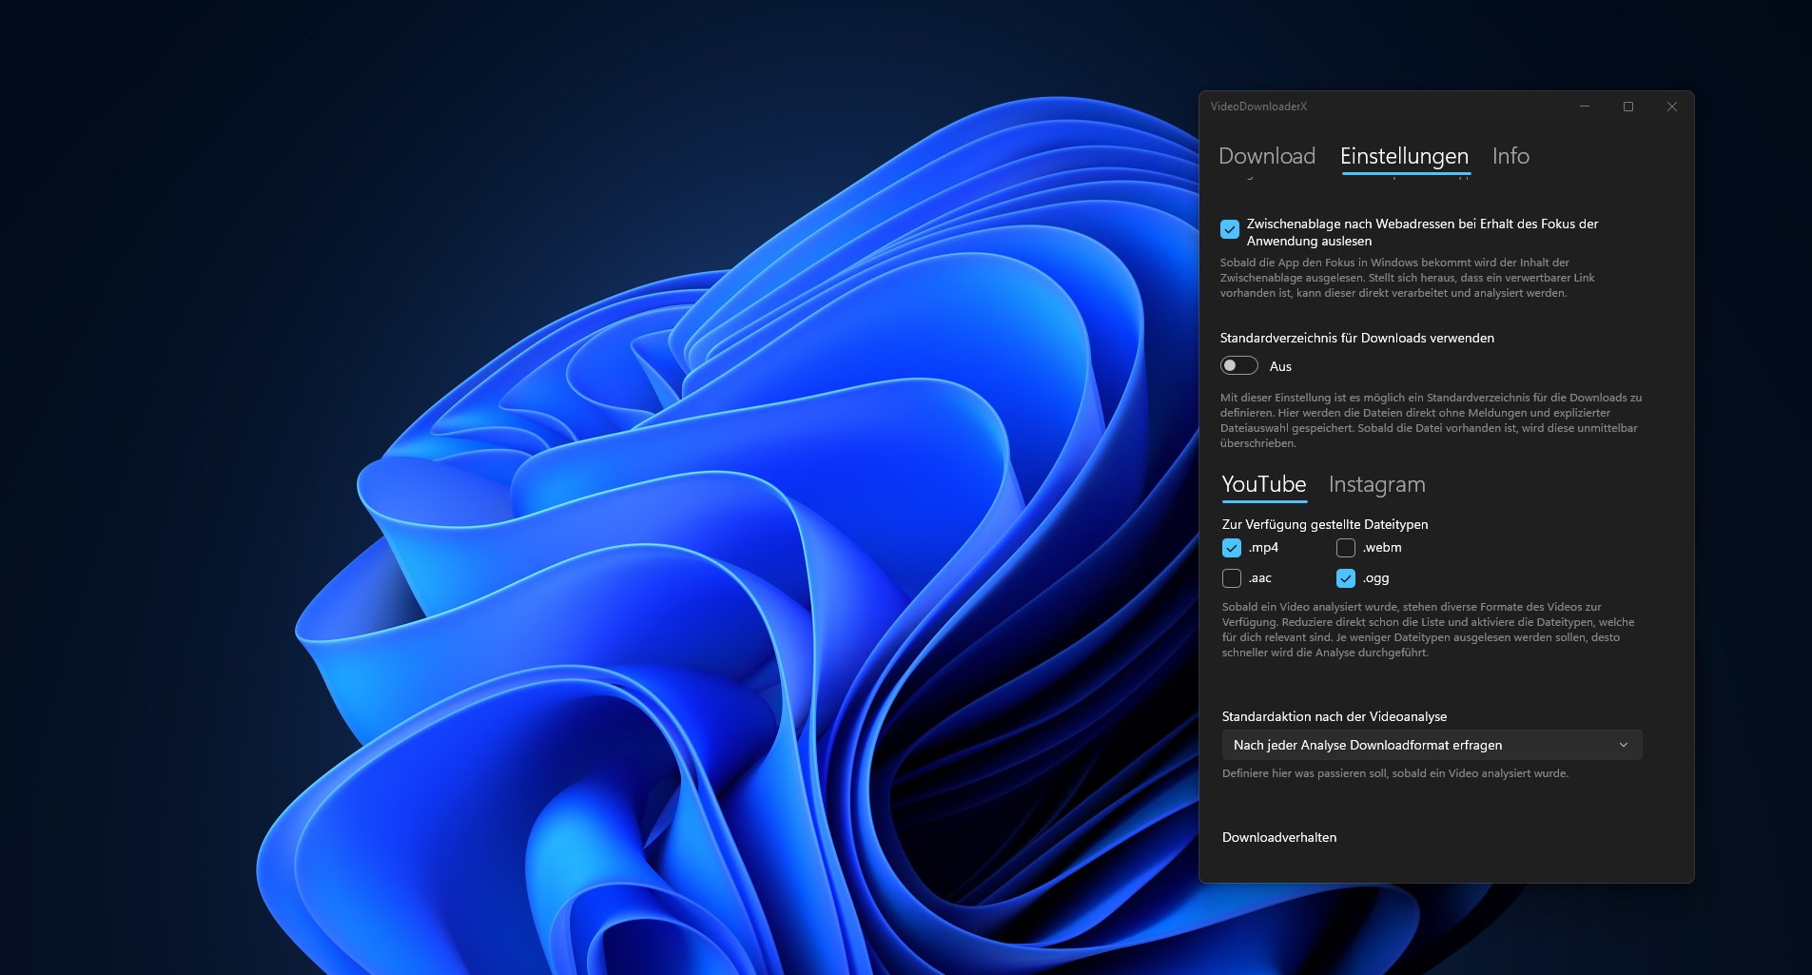Image resolution: width=1812 pixels, height=975 pixels.
Task: Uncheck the Zwischenablage auslesen checkbox
Action: pos(1230,229)
